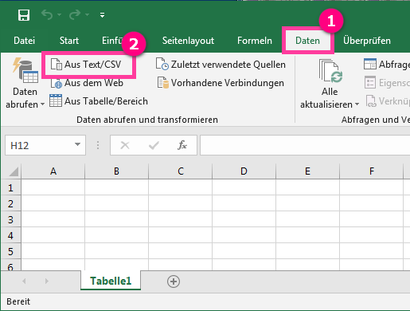Image resolution: width=410 pixels, height=311 pixels.
Task: Open the Name Box dropdown arrow
Action: click(77, 144)
